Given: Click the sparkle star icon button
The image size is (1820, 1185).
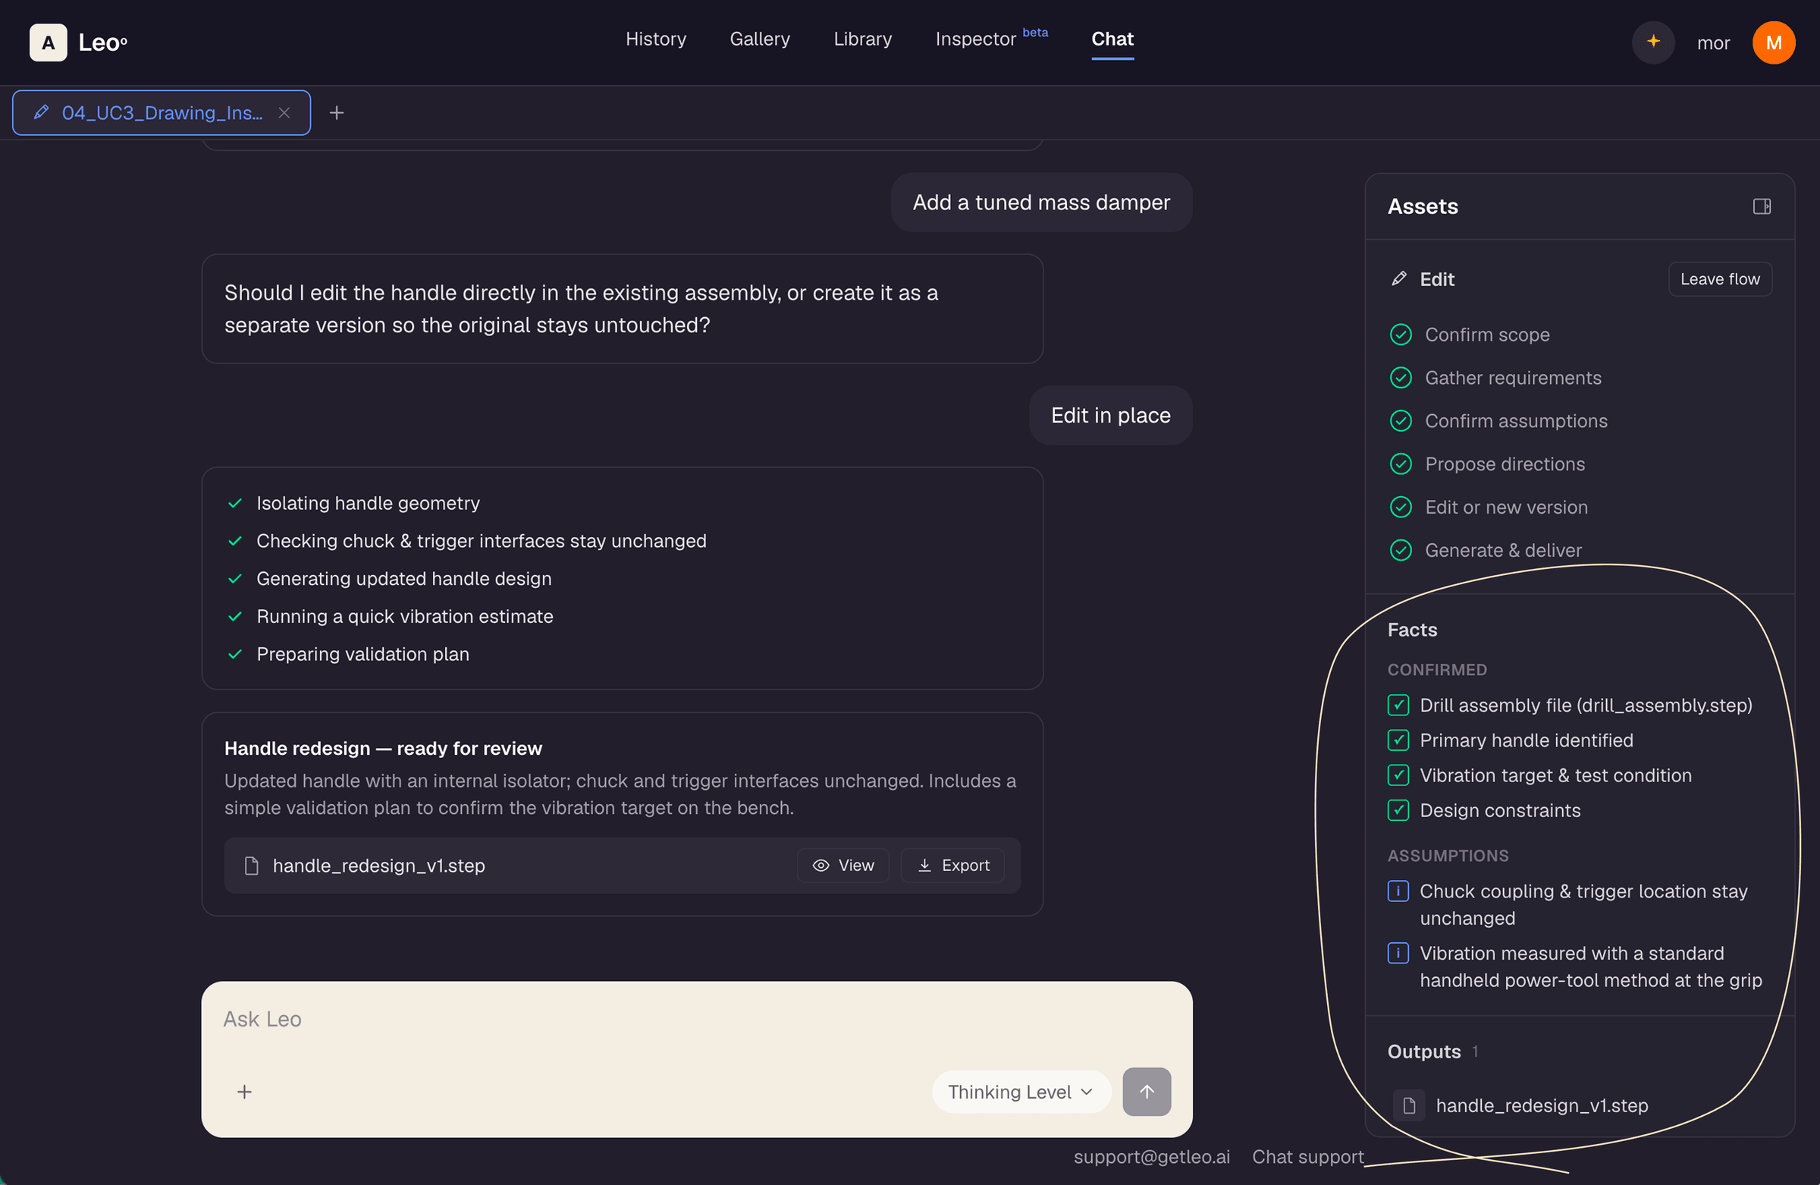Looking at the screenshot, I should pos(1653,42).
